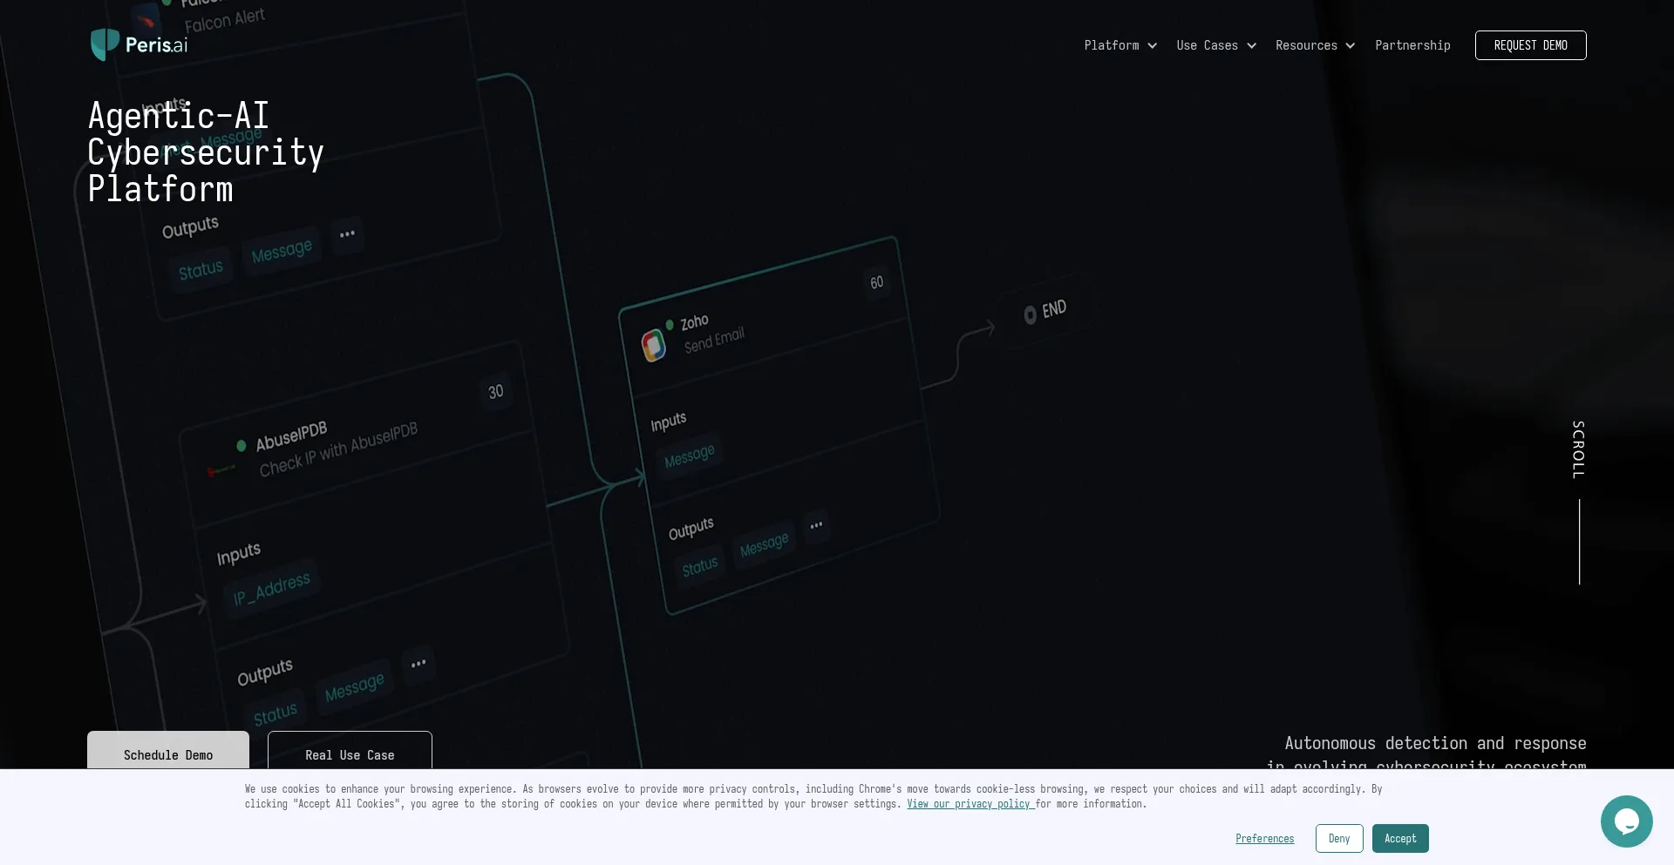Screen dimensions: 1674x865
Task: Click the REQUEST DEMO button
Action: pos(1530,45)
